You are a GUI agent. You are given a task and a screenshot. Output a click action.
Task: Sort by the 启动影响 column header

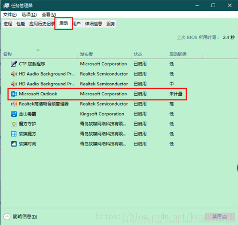185,54
